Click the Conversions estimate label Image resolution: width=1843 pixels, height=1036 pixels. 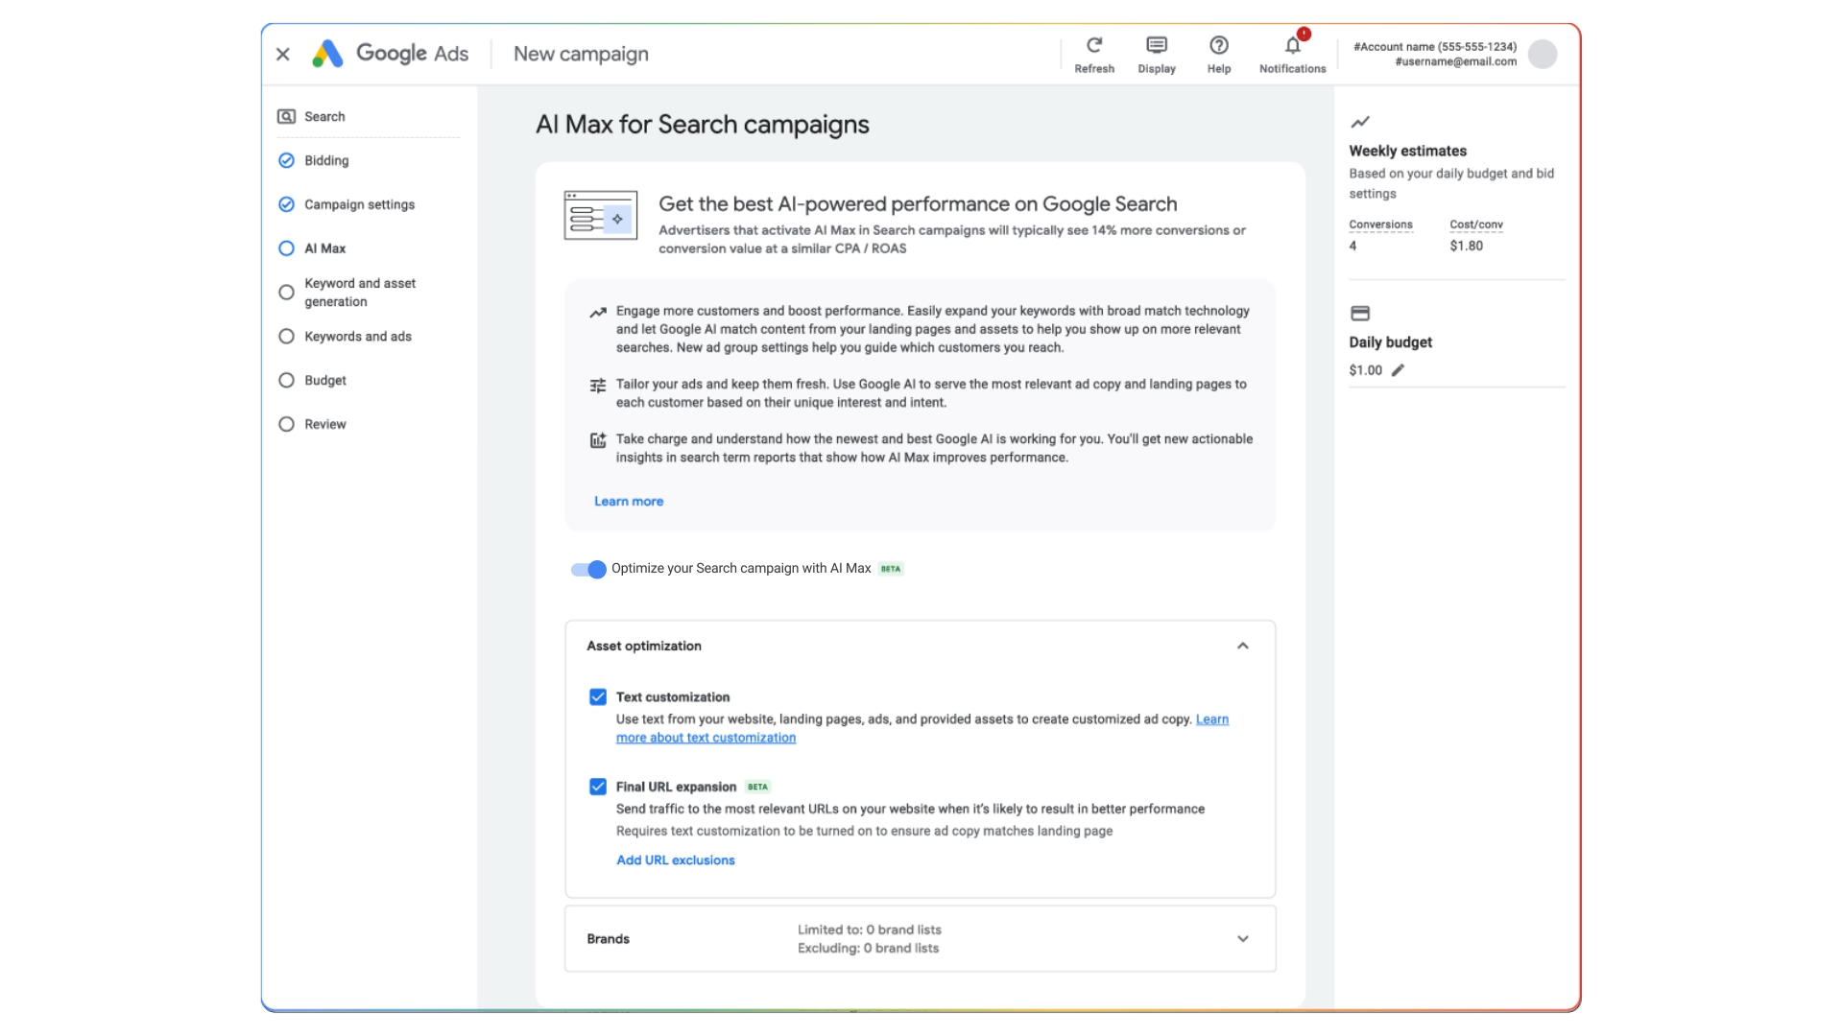point(1380,224)
